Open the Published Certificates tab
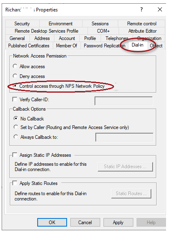This screenshot has height=236, width=173. [x=29, y=46]
